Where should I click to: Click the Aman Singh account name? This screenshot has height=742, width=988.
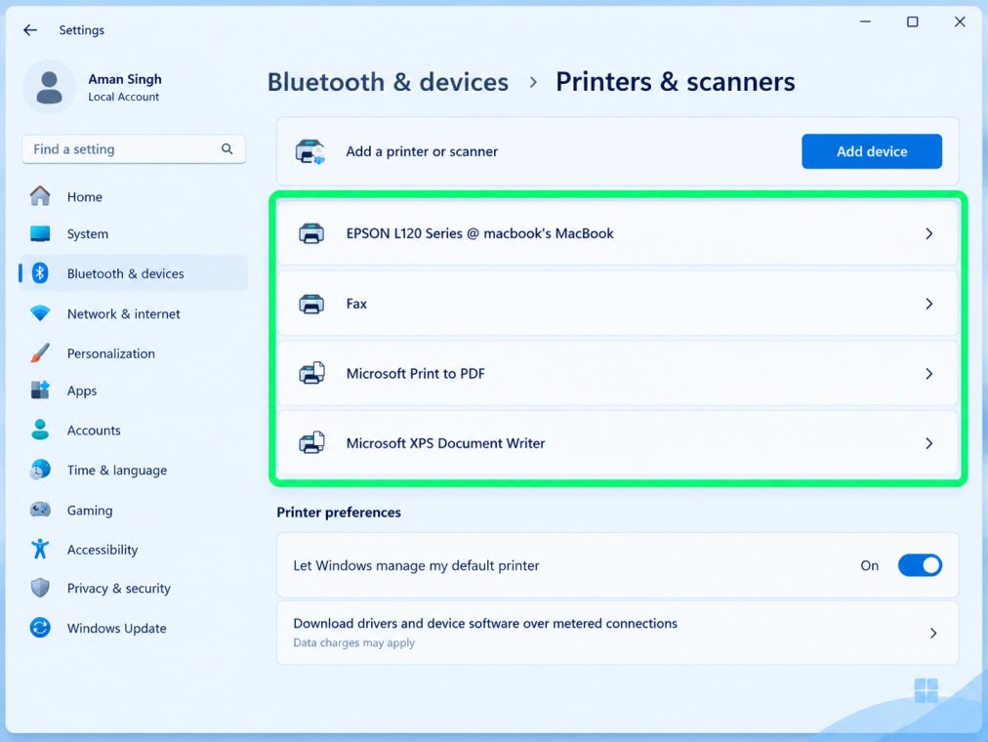point(125,79)
